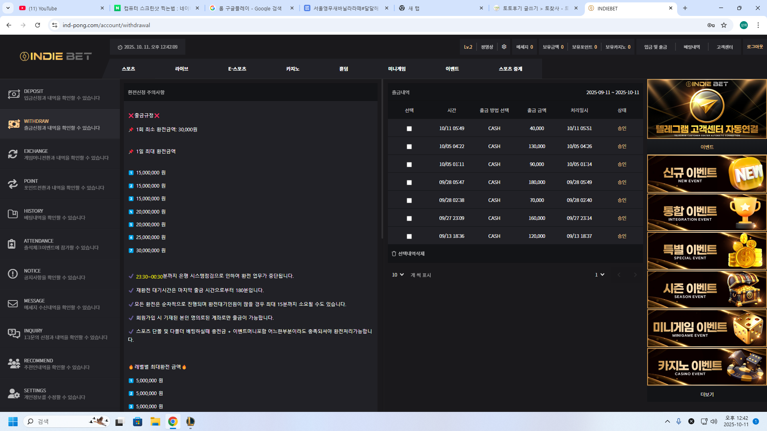Click the EXCHANGE refresh arrows icon
Image resolution: width=767 pixels, height=431 pixels.
point(13,154)
